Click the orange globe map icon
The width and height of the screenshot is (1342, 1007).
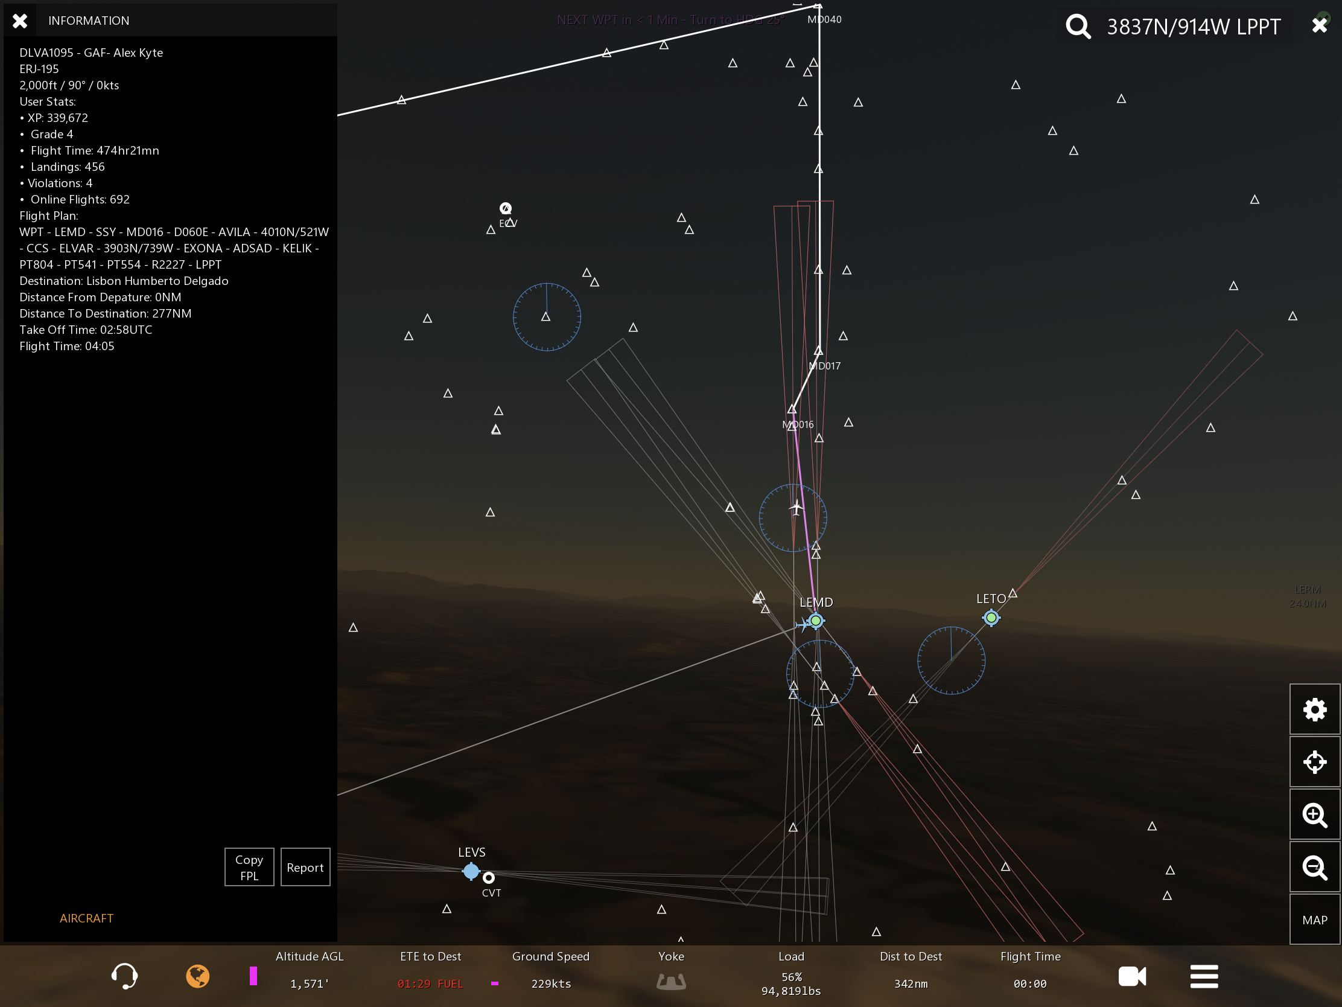[197, 976]
